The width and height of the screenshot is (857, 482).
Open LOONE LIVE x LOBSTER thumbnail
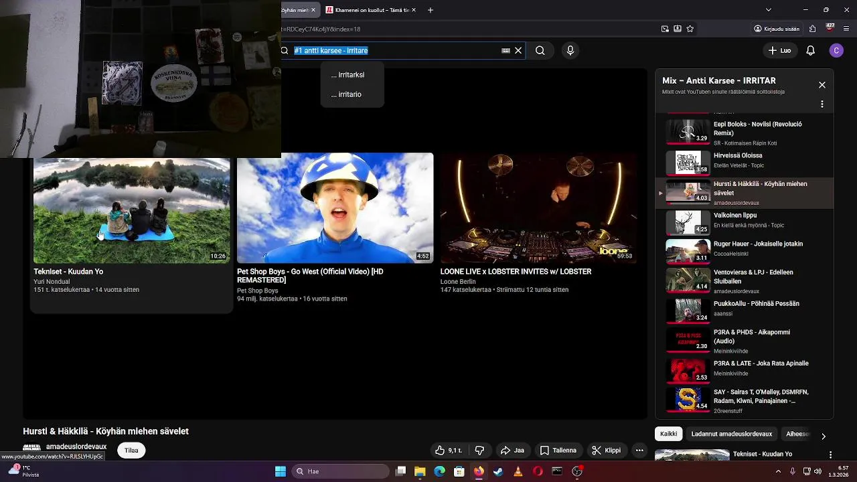coord(538,208)
